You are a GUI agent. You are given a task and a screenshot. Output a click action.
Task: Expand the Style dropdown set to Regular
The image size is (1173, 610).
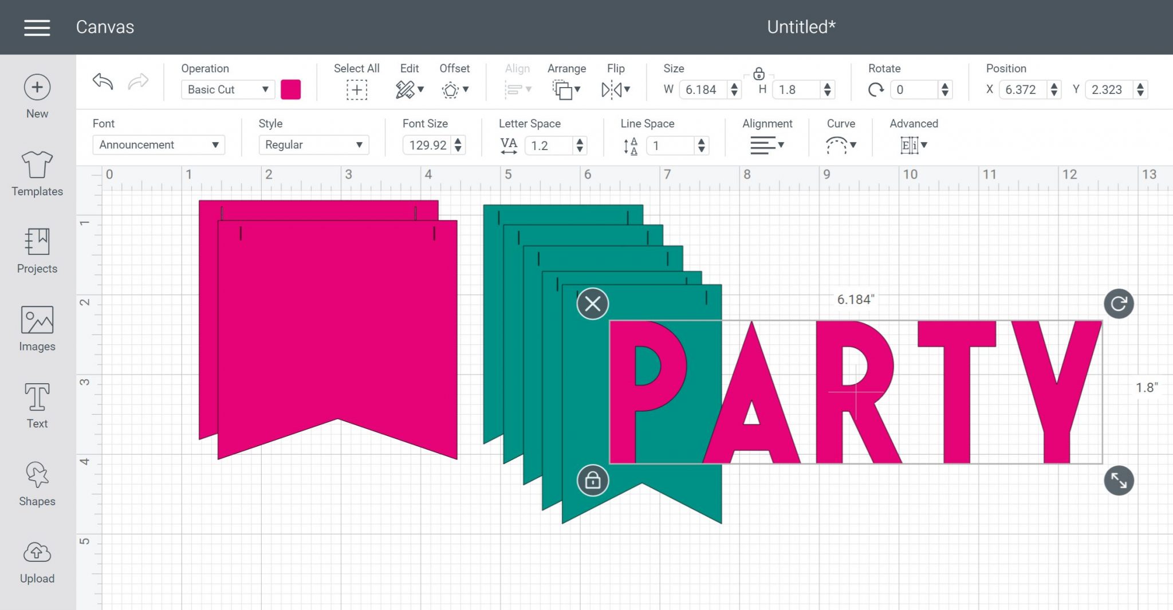click(x=313, y=145)
